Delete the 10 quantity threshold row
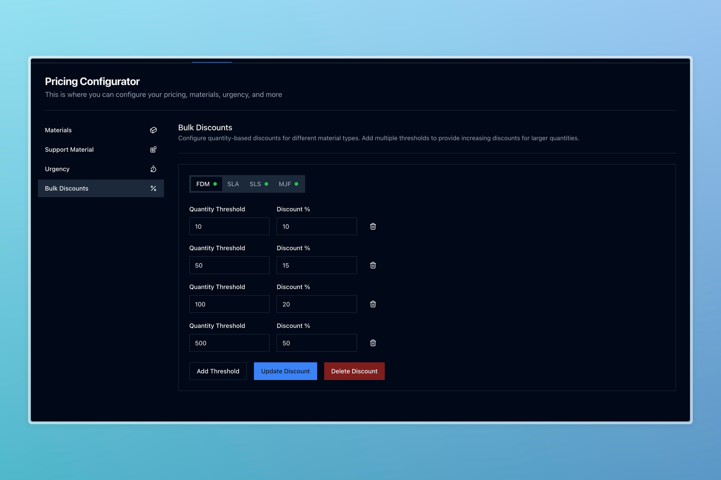 pos(373,226)
